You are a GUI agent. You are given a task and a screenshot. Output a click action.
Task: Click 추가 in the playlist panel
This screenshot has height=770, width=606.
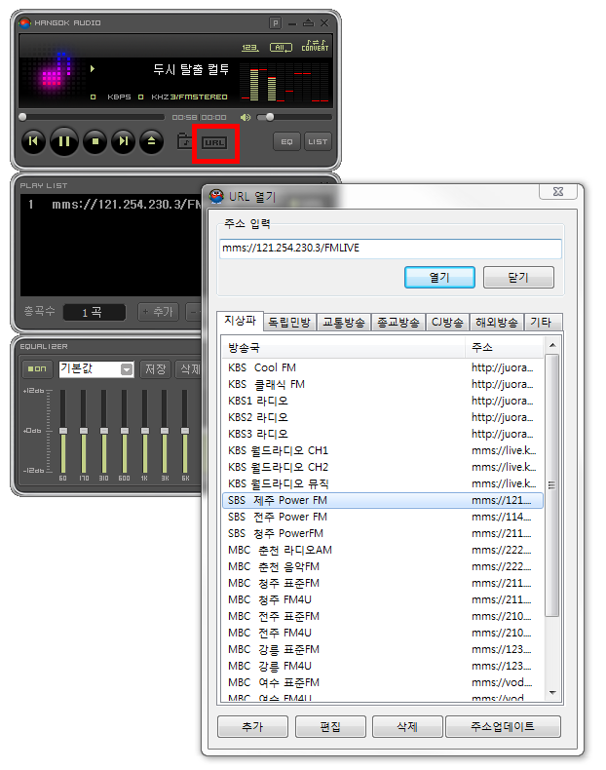pos(159,312)
